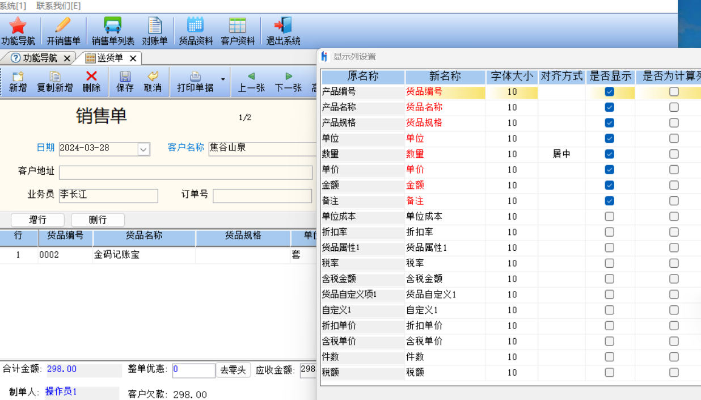Open the 功能导航 star icon
The height and width of the screenshot is (400, 701).
click(x=18, y=26)
